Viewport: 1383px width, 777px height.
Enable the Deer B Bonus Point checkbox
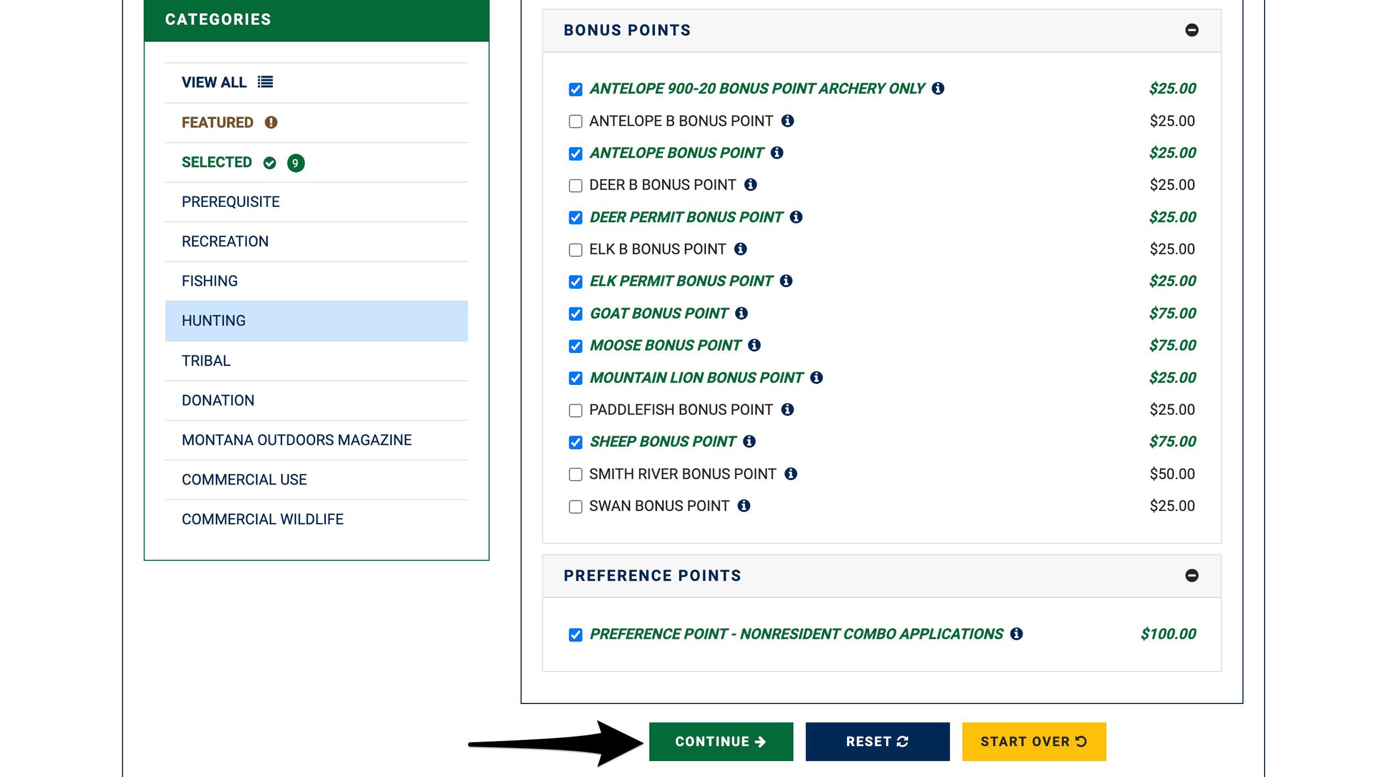tap(575, 185)
